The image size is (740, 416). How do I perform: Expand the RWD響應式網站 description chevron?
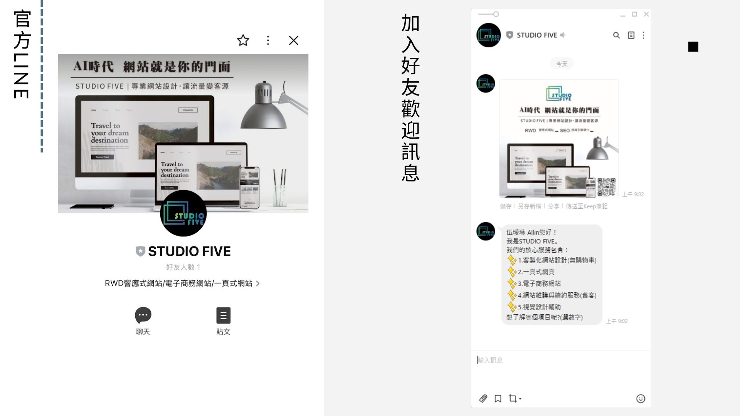[258, 283]
